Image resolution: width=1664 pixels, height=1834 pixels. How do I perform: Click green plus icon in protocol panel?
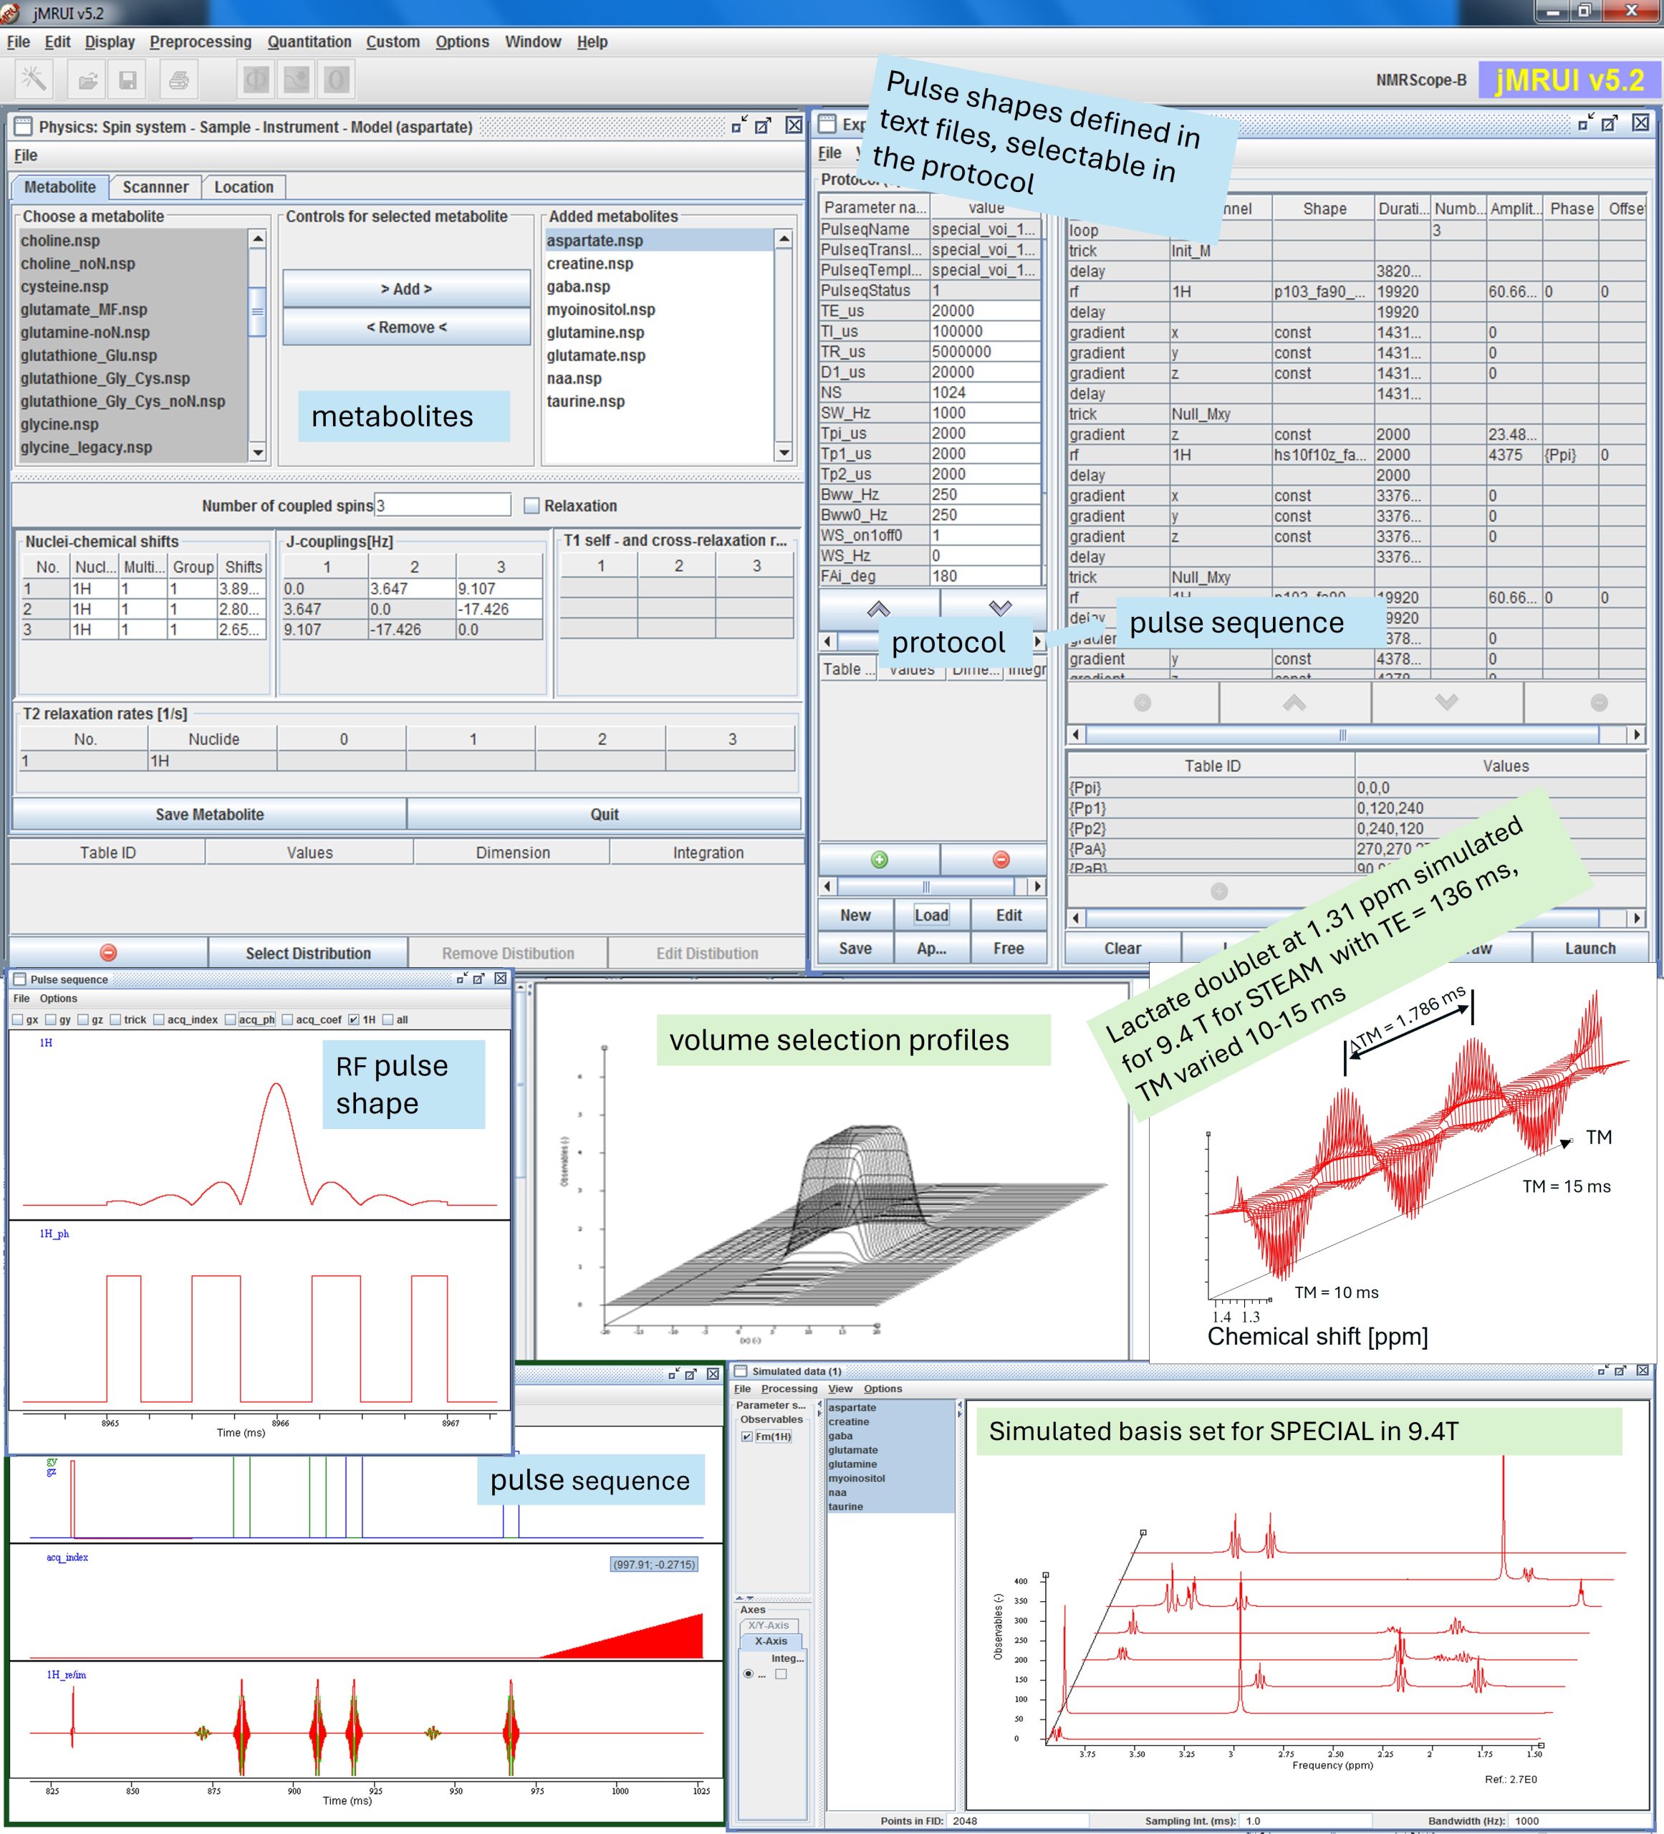pos(879,860)
